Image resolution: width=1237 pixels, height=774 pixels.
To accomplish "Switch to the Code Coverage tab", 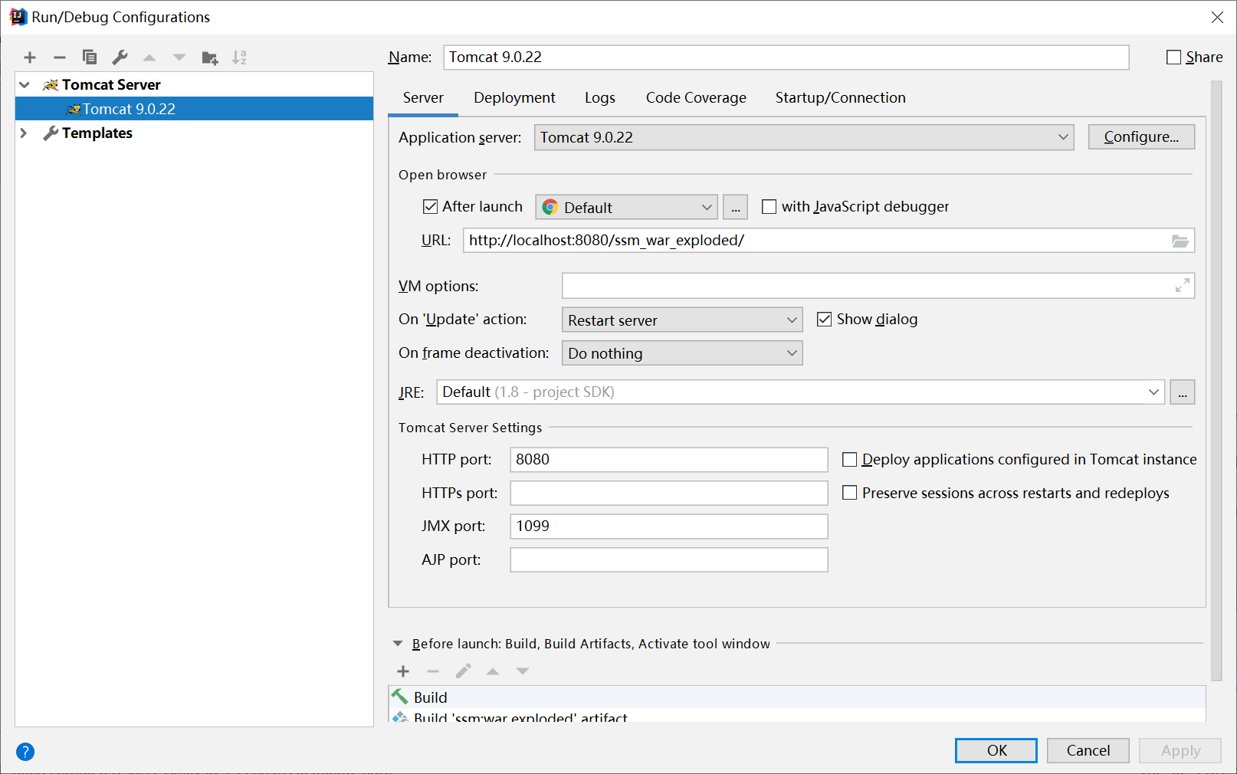I will click(x=696, y=98).
